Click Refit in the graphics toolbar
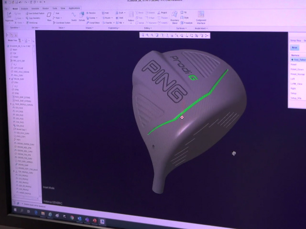306x229 pixels. pos(143,35)
